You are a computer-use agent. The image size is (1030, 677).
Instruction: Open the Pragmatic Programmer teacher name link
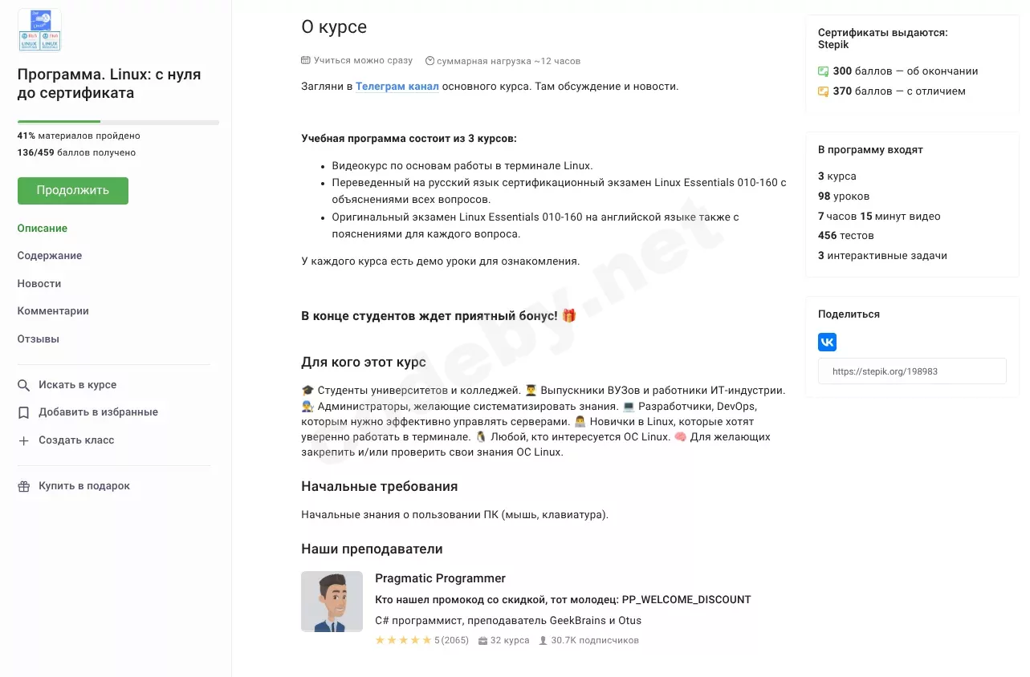[440, 578]
